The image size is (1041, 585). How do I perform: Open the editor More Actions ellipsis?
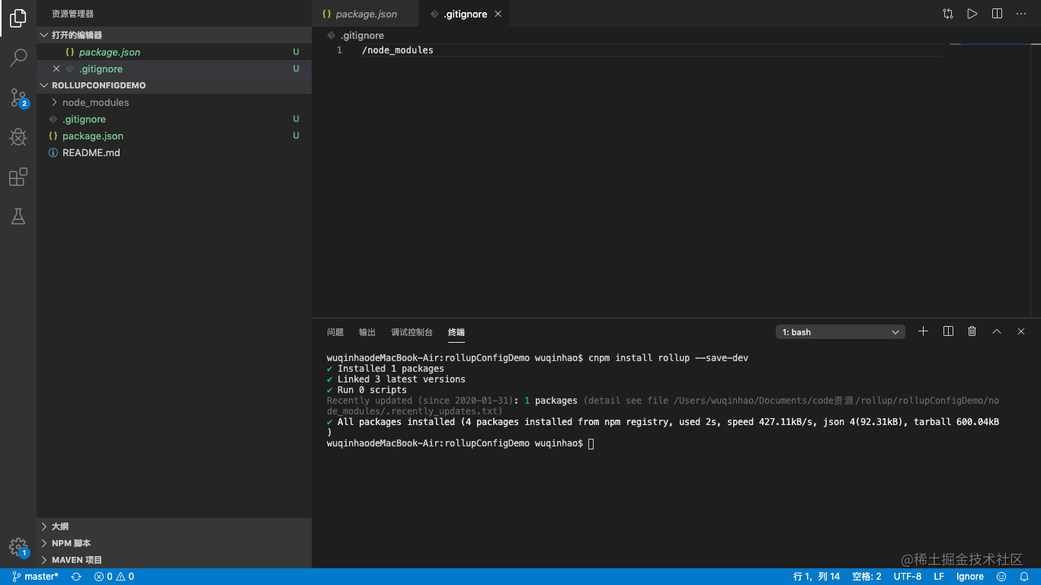point(1021,14)
